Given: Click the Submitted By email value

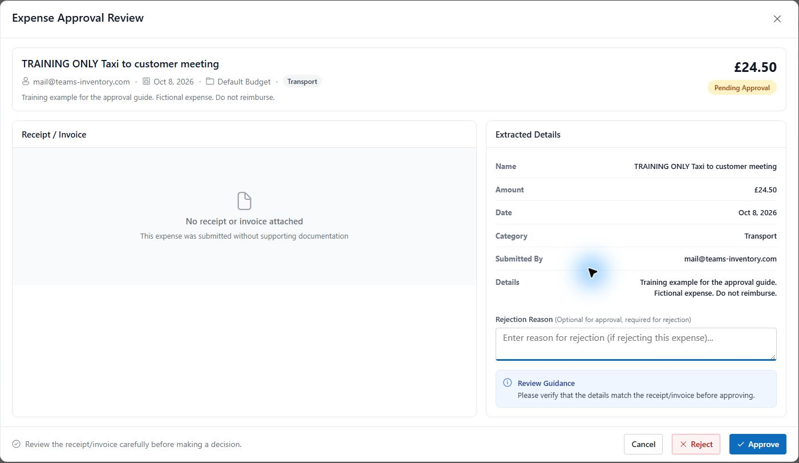Looking at the screenshot, I should [731, 259].
